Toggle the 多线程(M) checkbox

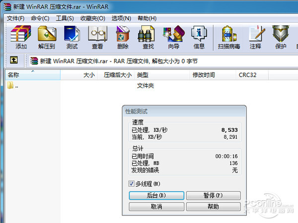point(131,183)
